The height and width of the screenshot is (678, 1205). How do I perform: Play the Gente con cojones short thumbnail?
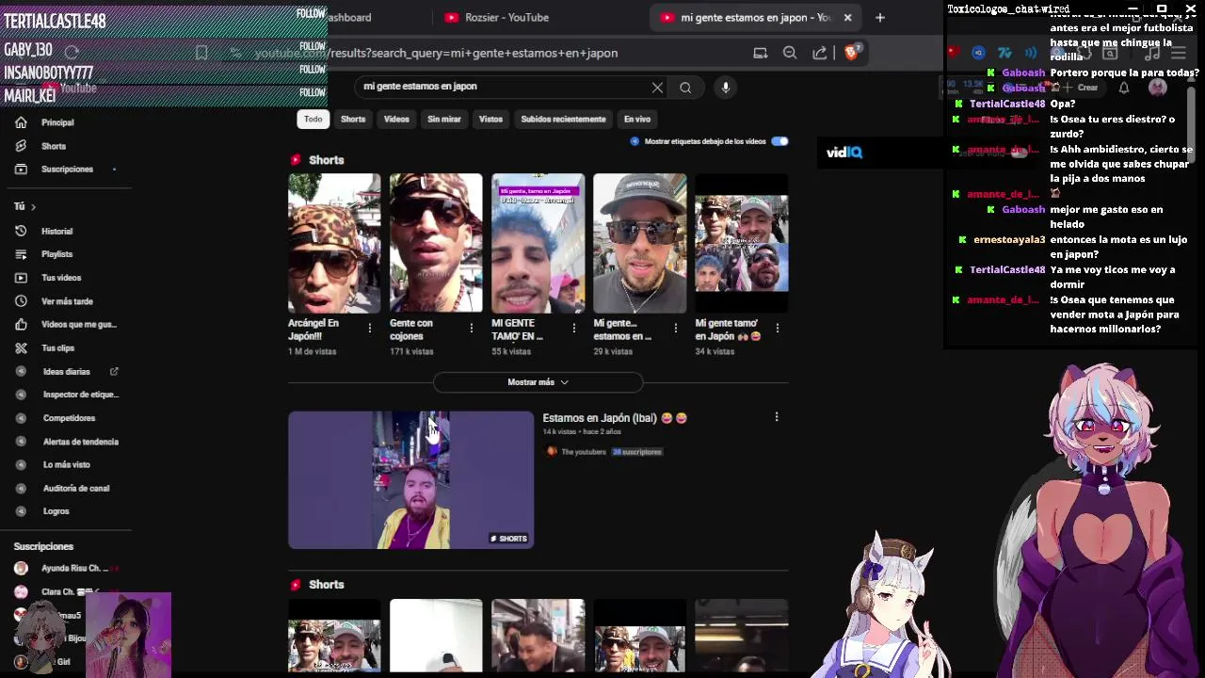436,243
